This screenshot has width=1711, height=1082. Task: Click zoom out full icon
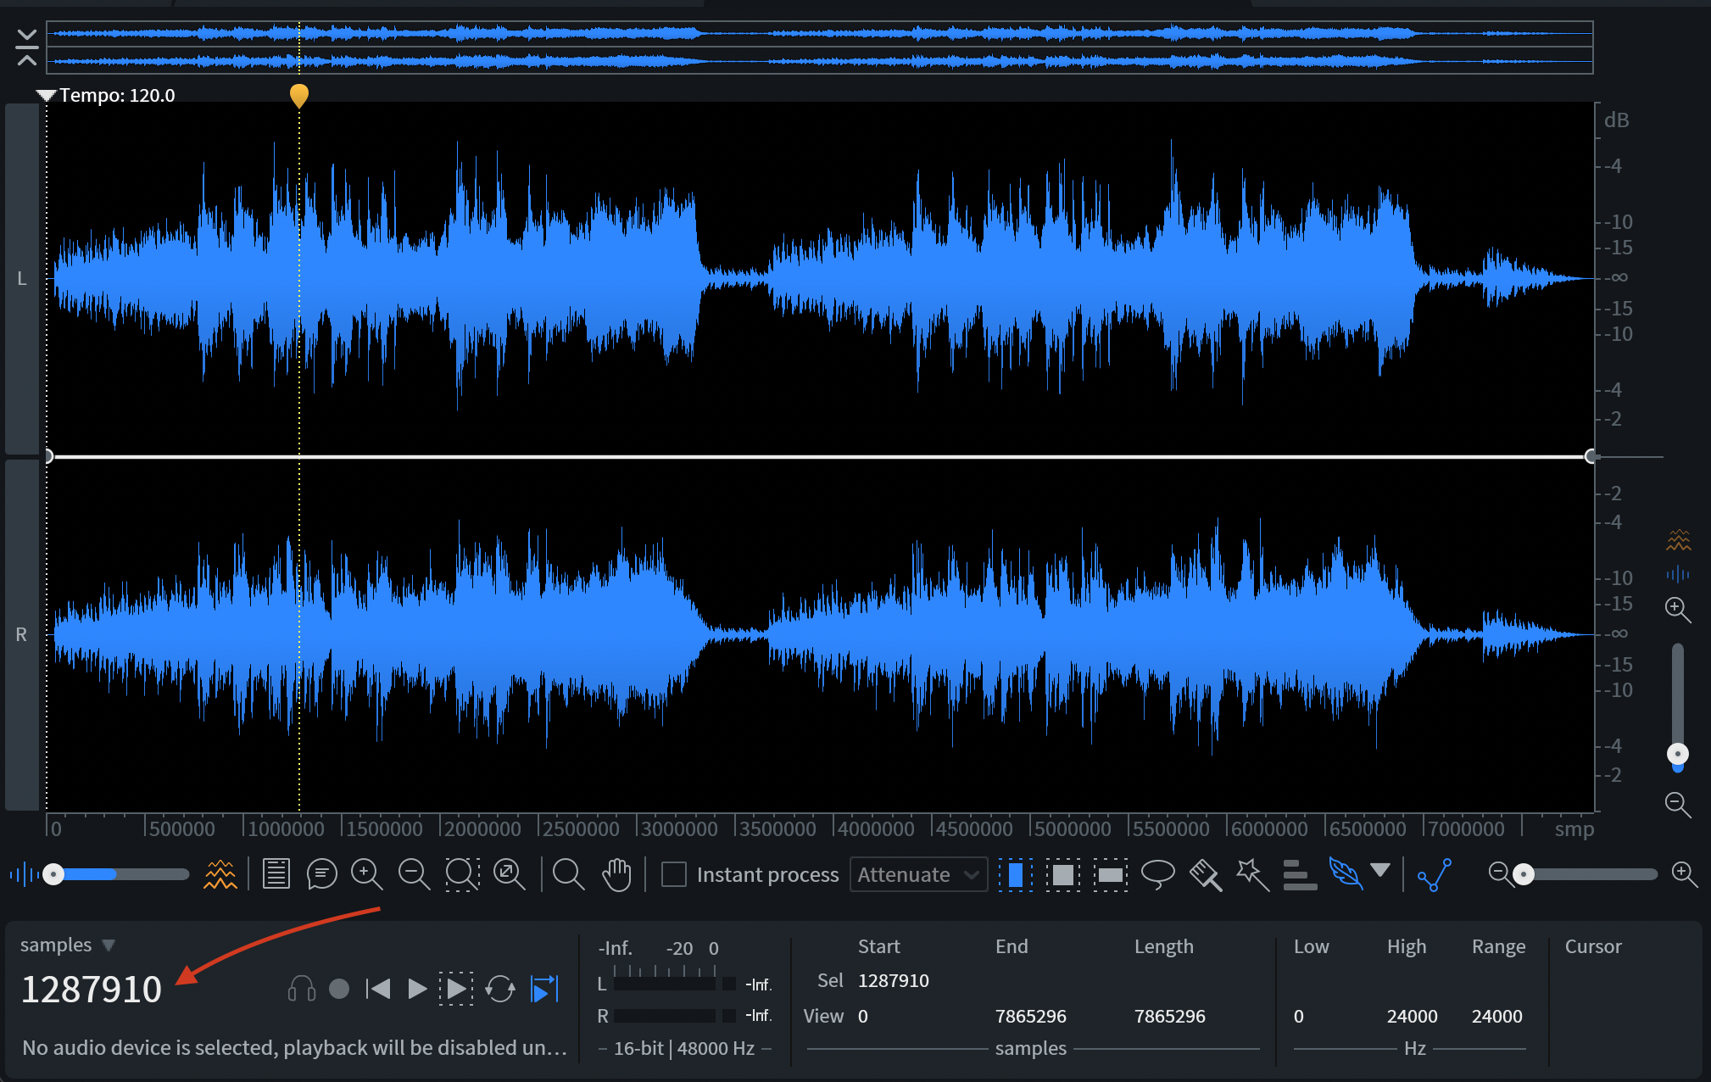(x=510, y=874)
